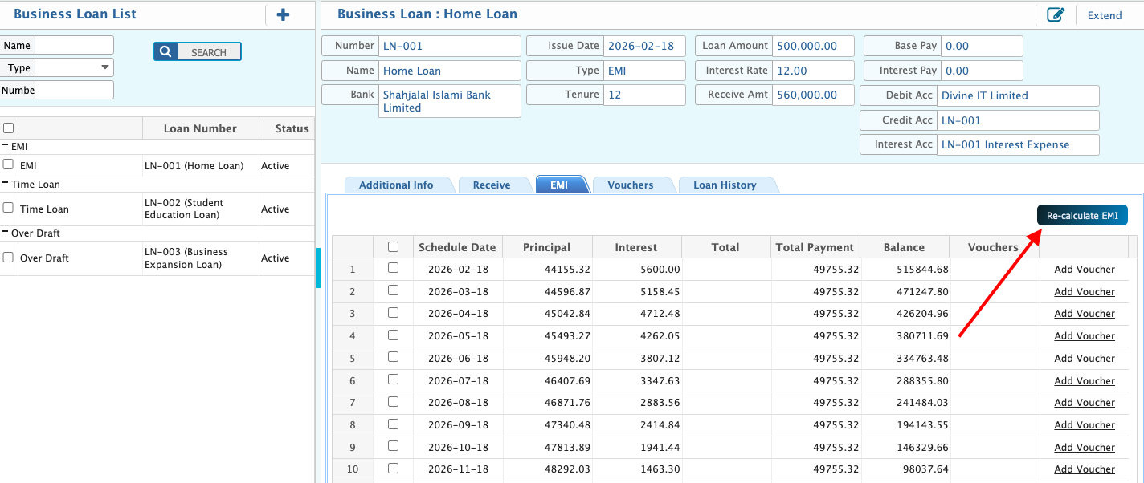Open the Loan History tab
This screenshot has width=1144, height=483.
pos(725,185)
